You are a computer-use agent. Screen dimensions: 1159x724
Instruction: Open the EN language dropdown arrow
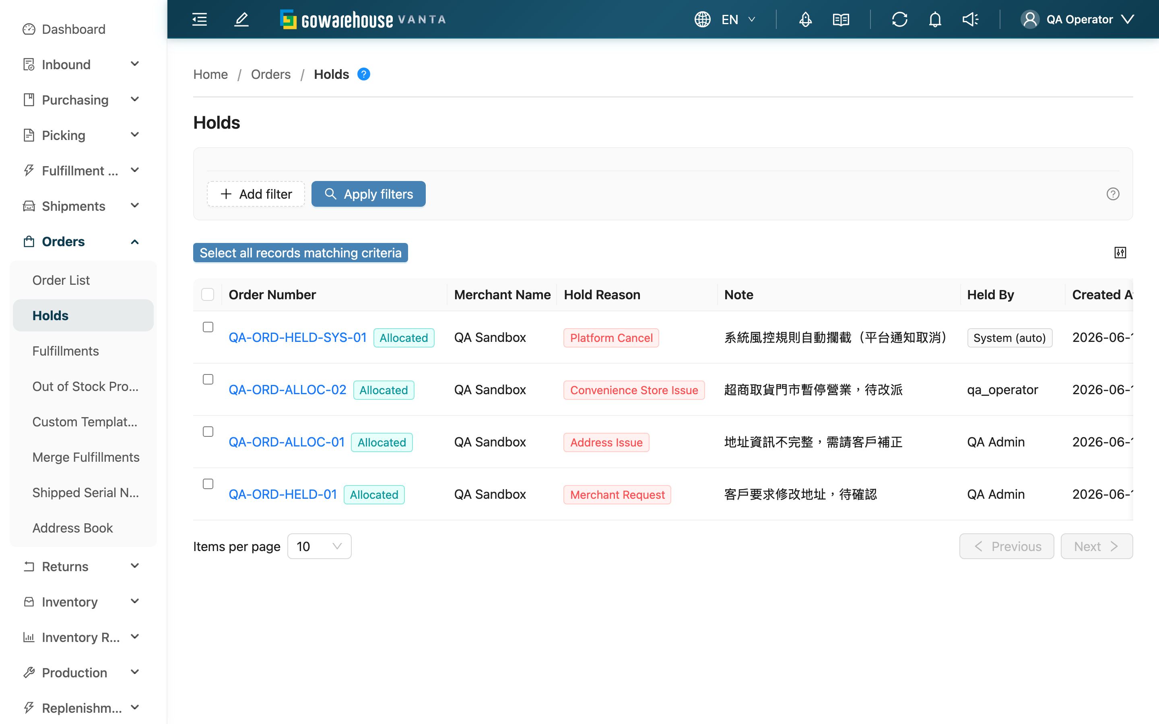752,19
